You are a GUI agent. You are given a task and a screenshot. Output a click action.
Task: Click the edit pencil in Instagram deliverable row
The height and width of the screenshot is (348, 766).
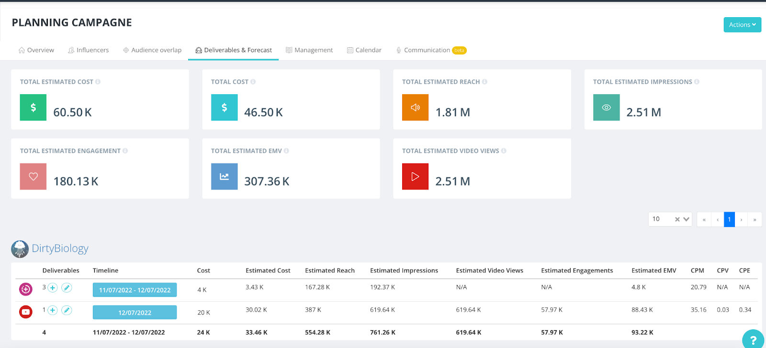(67, 288)
